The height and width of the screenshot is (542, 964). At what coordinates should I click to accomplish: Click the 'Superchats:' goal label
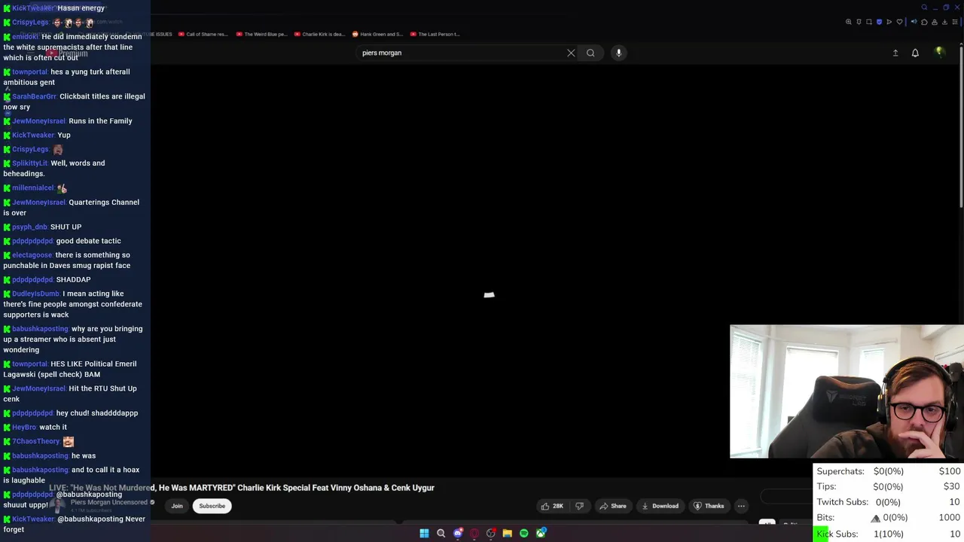[x=840, y=471]
